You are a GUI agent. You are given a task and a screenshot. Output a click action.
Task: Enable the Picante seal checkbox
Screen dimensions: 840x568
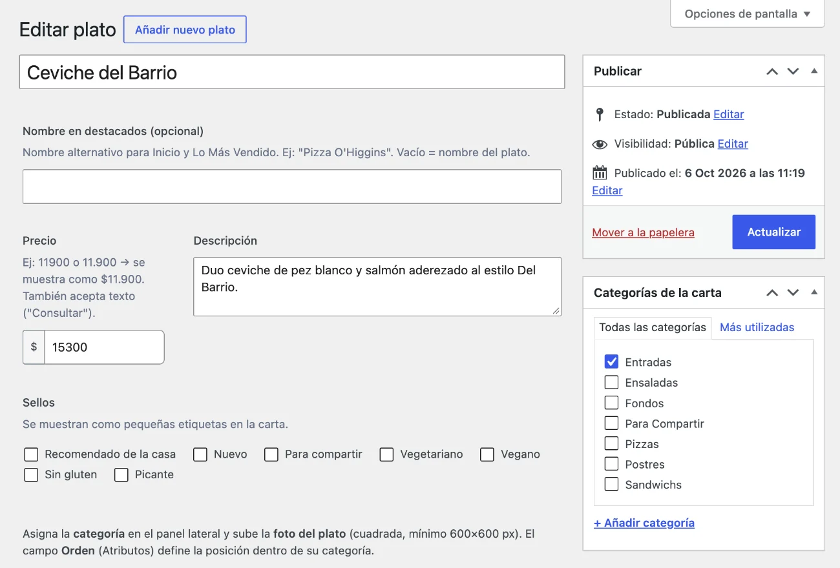(x=121, y=475)
